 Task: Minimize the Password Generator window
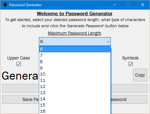coord(115,5)
